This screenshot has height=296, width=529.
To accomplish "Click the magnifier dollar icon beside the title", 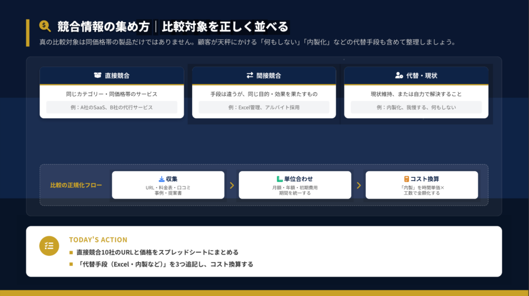I will click(x=45, y=26).
